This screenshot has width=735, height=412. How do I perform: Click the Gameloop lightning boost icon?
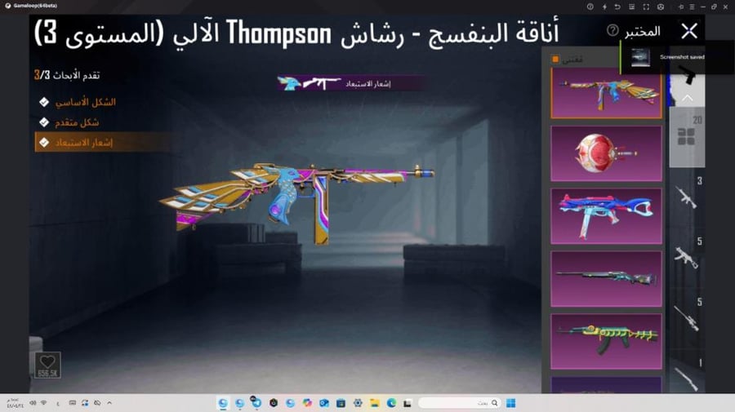(604, 7)
